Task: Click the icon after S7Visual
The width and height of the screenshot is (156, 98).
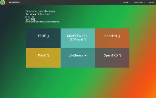Action: click(x=85, y=39)
